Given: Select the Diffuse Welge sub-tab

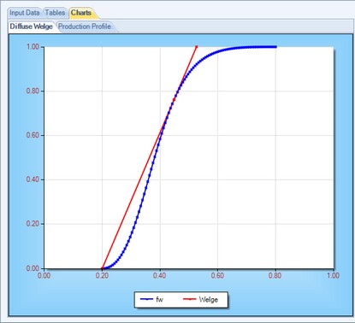Looking at the screenshot, I should tap(32, 26).
